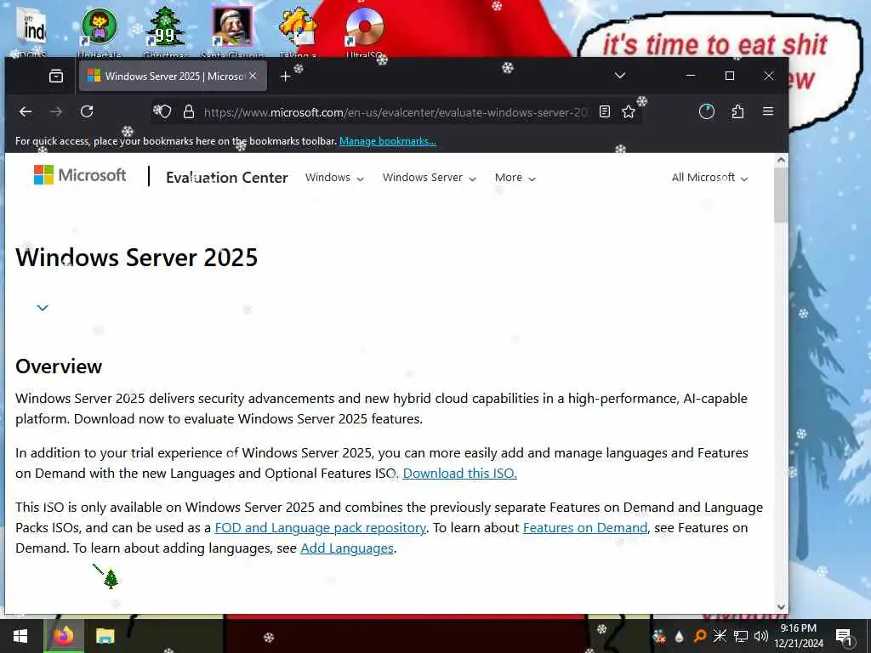Open the volume speaker tray icon
The height and width of the screenshot is (653, 871).
coord(760,636)
